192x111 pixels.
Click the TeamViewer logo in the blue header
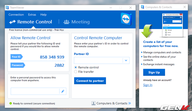(126, 19)
